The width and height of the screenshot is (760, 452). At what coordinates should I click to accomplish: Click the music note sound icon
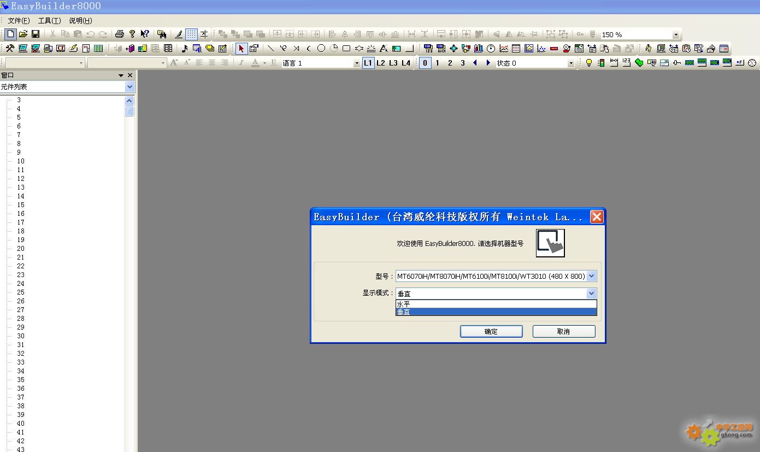click(185, 49)
